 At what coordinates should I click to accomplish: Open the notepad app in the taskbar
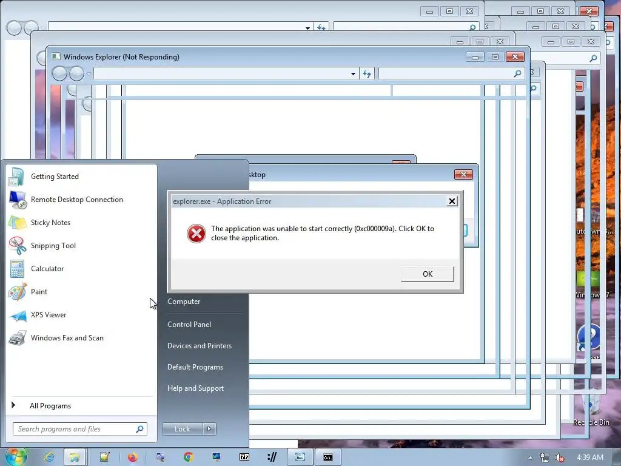(104, 458)
